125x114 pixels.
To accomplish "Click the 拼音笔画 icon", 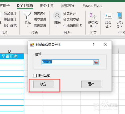I will pyautogui.click(x=93, y=16).
